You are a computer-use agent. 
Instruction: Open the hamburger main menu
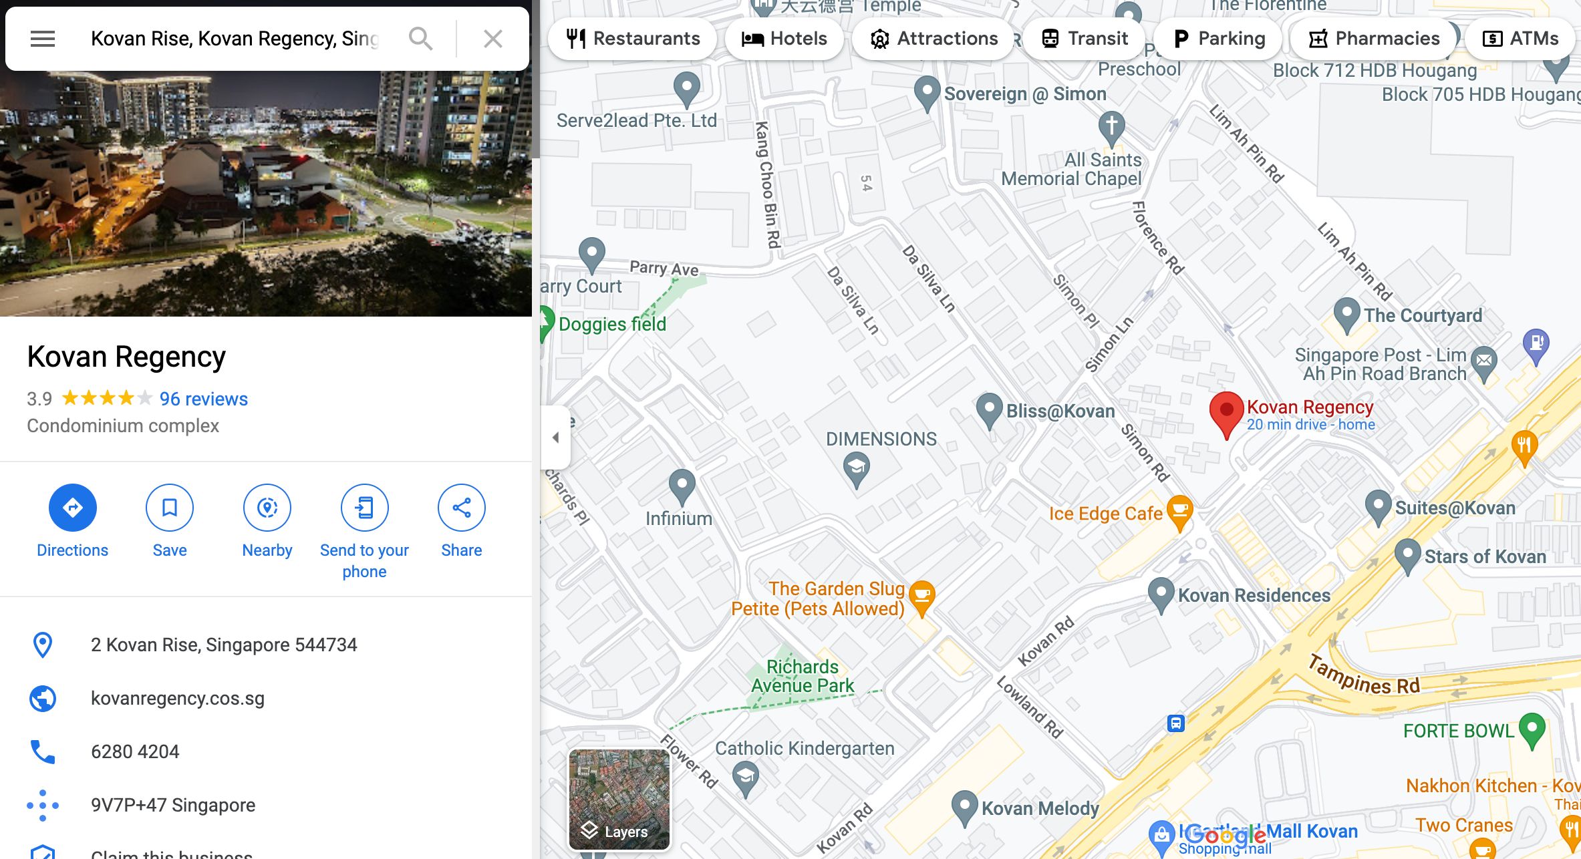coord(43,39)
